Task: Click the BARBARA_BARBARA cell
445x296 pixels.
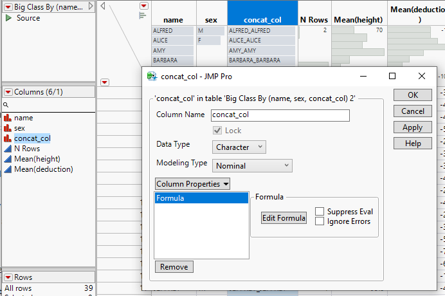Action: tap(261, 60)
